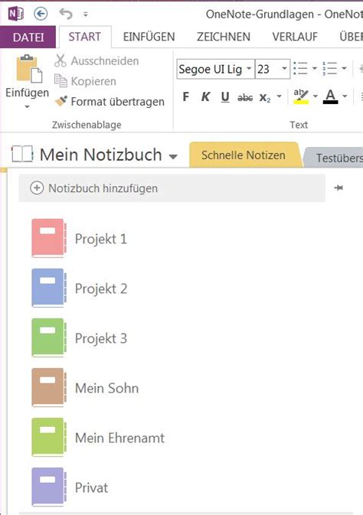Open the Mein Sohn notebook label
This screenshot has height=515, width=363.
click(x=107, y=388)
